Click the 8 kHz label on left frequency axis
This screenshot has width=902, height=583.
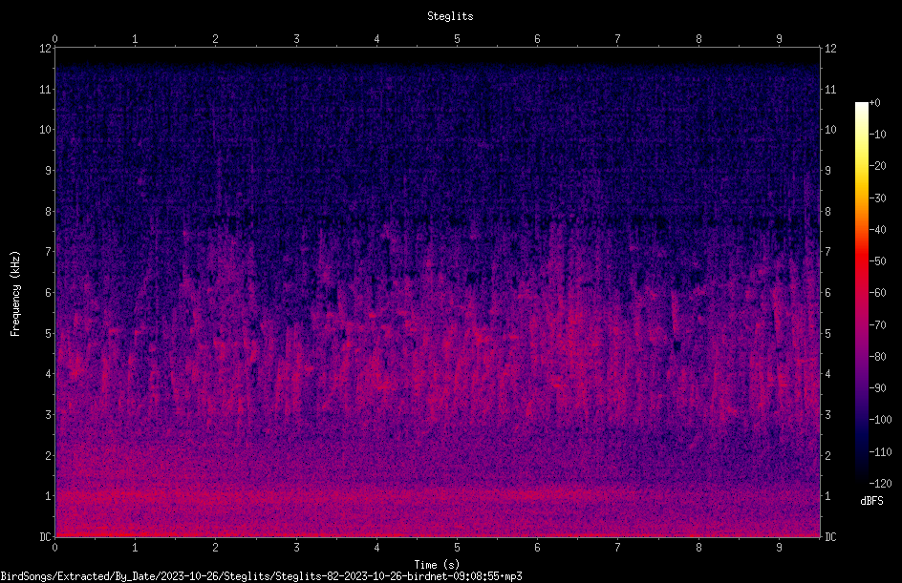[49, 212]
